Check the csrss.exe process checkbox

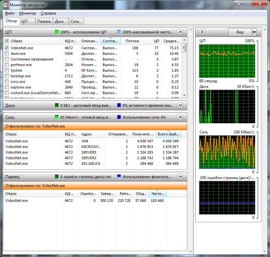tap(7, 82)
